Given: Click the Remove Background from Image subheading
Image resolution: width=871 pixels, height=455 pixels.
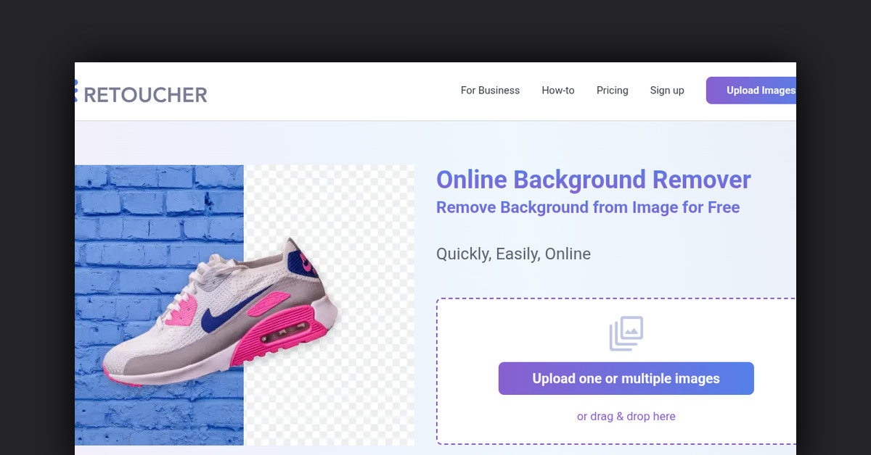Looking at the screenshot, I should click(587, 207).
